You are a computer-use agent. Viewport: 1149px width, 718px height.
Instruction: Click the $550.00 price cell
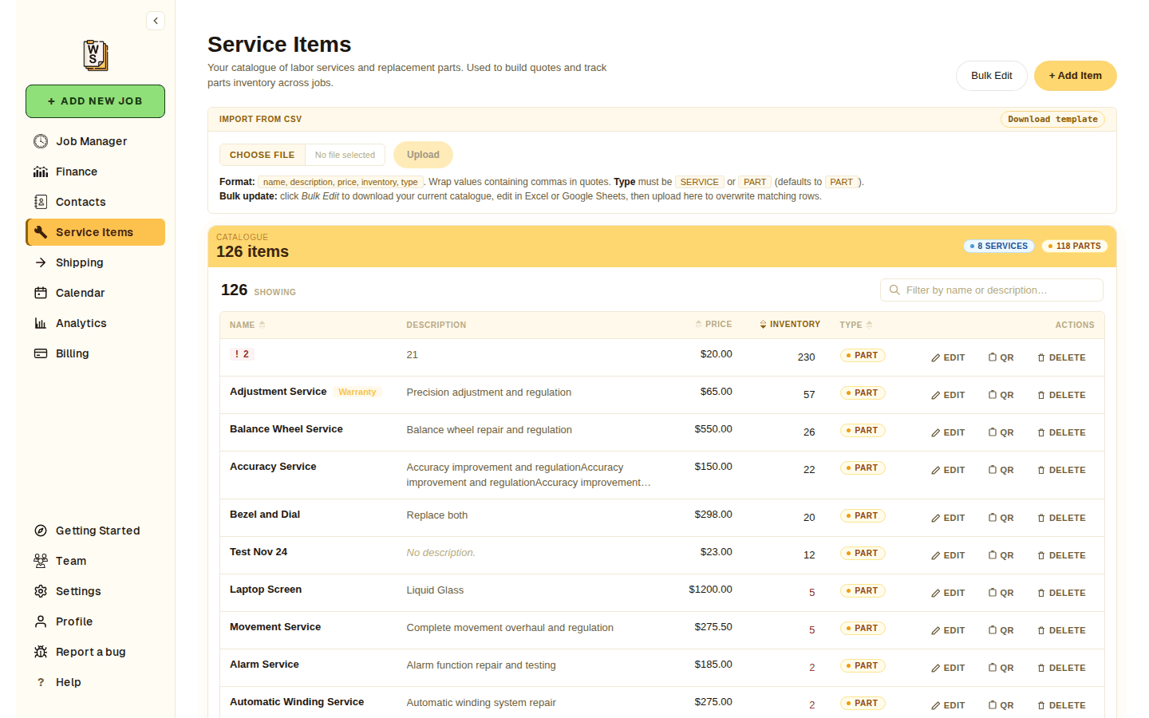(x=713, y=429)
